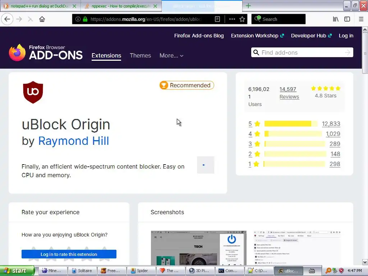Switch to Solitaire in the taskbar
The width and height of the screenshot is (368, 276).
pyautogui.click(x=82, y=271)
